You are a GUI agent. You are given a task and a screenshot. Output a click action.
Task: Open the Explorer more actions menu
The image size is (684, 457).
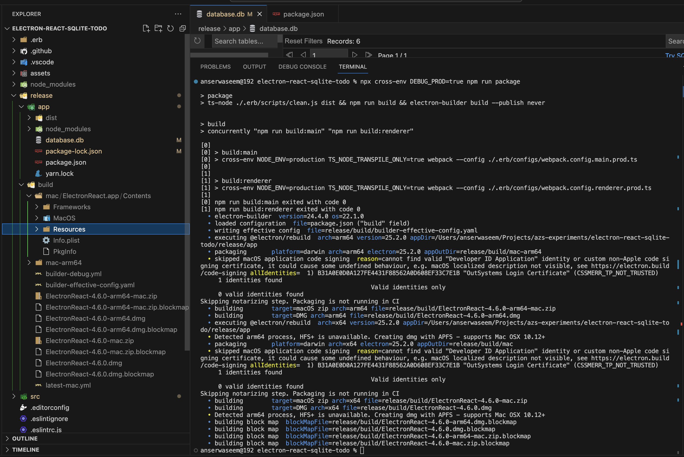178,14
